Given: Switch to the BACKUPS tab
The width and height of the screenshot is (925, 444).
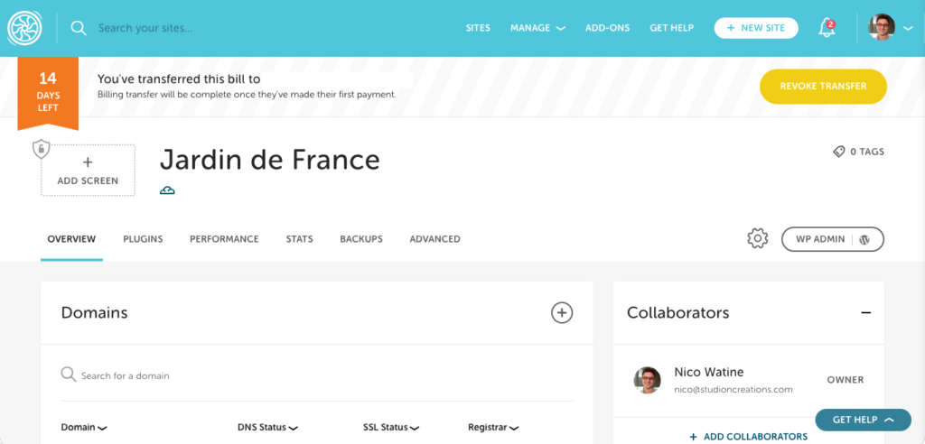Looking at the screenshot, I should coord(361,239).
